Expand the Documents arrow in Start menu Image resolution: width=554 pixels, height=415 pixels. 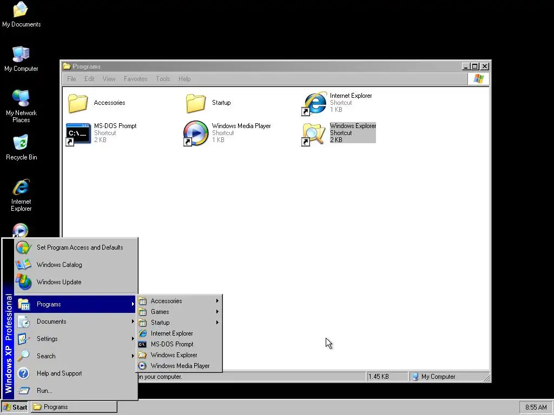click(x=133, y=322)
